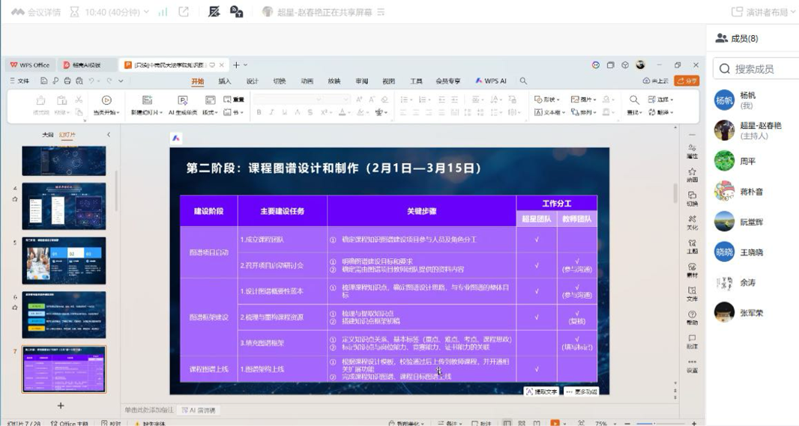This screenshot has height=426, width=799.
Task: Open the 动画 animation pane in right sidebar
Action: 692,174
